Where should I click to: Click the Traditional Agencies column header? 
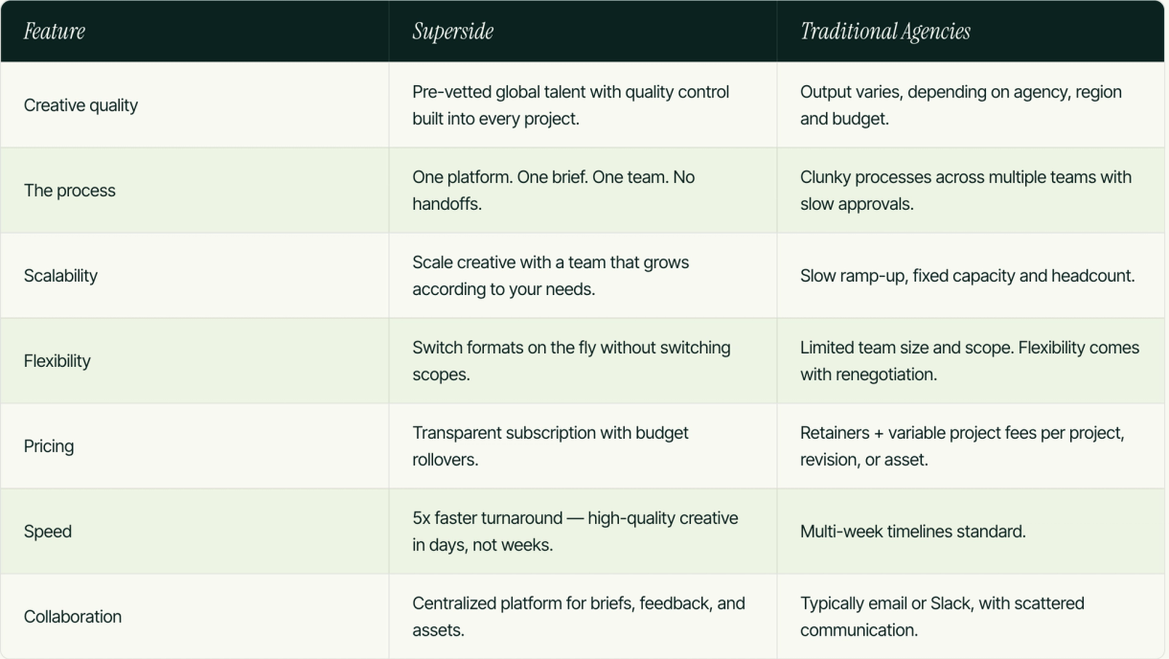(885, 32)
